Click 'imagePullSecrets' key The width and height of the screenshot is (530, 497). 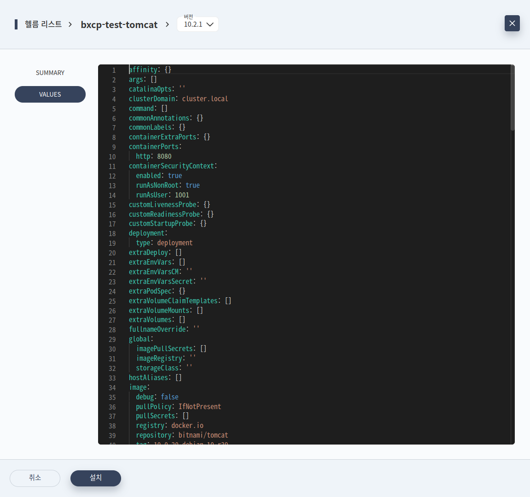[164, 349]
